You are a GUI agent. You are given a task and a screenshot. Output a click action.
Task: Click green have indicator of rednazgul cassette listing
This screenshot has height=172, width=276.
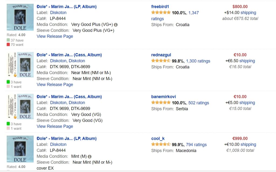pyautogui.click(x=8, y=82)
